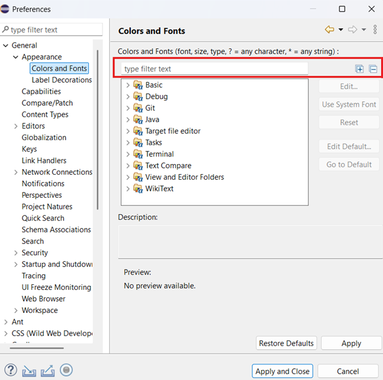Click the Debug folder icon

tap(138, 96)
